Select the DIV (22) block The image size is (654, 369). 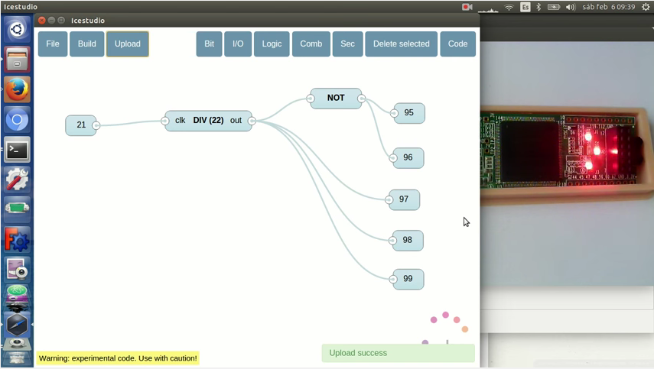pyautogui.click(x=208, y=121)
